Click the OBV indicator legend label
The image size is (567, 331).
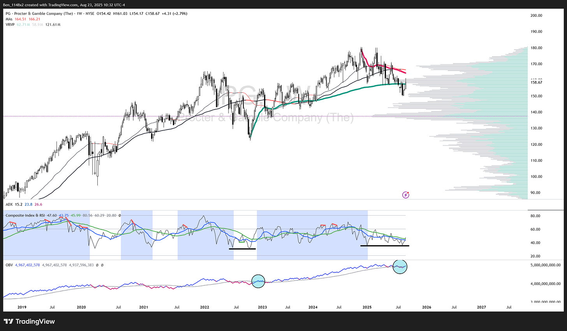[x=9, y=265]
